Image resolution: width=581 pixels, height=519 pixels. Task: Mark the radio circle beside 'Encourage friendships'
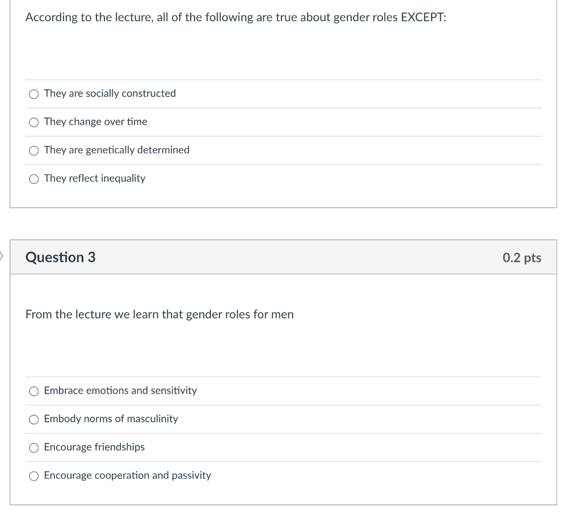click(33, 448)
